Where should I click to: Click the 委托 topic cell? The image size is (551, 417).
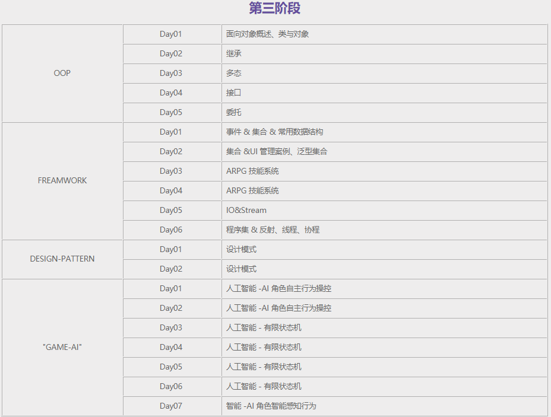[x=232, y=112]
